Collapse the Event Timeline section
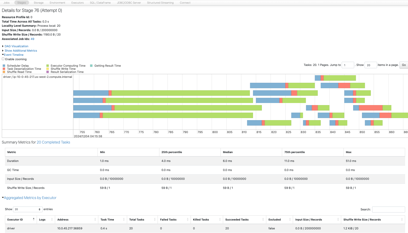Viewport: 408px width, 233px height. click(x=14, y=55)
